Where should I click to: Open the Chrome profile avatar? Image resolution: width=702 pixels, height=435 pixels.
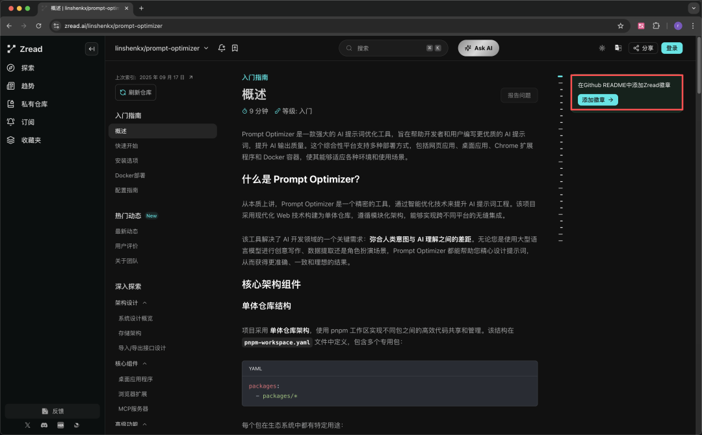click(678, 26)
